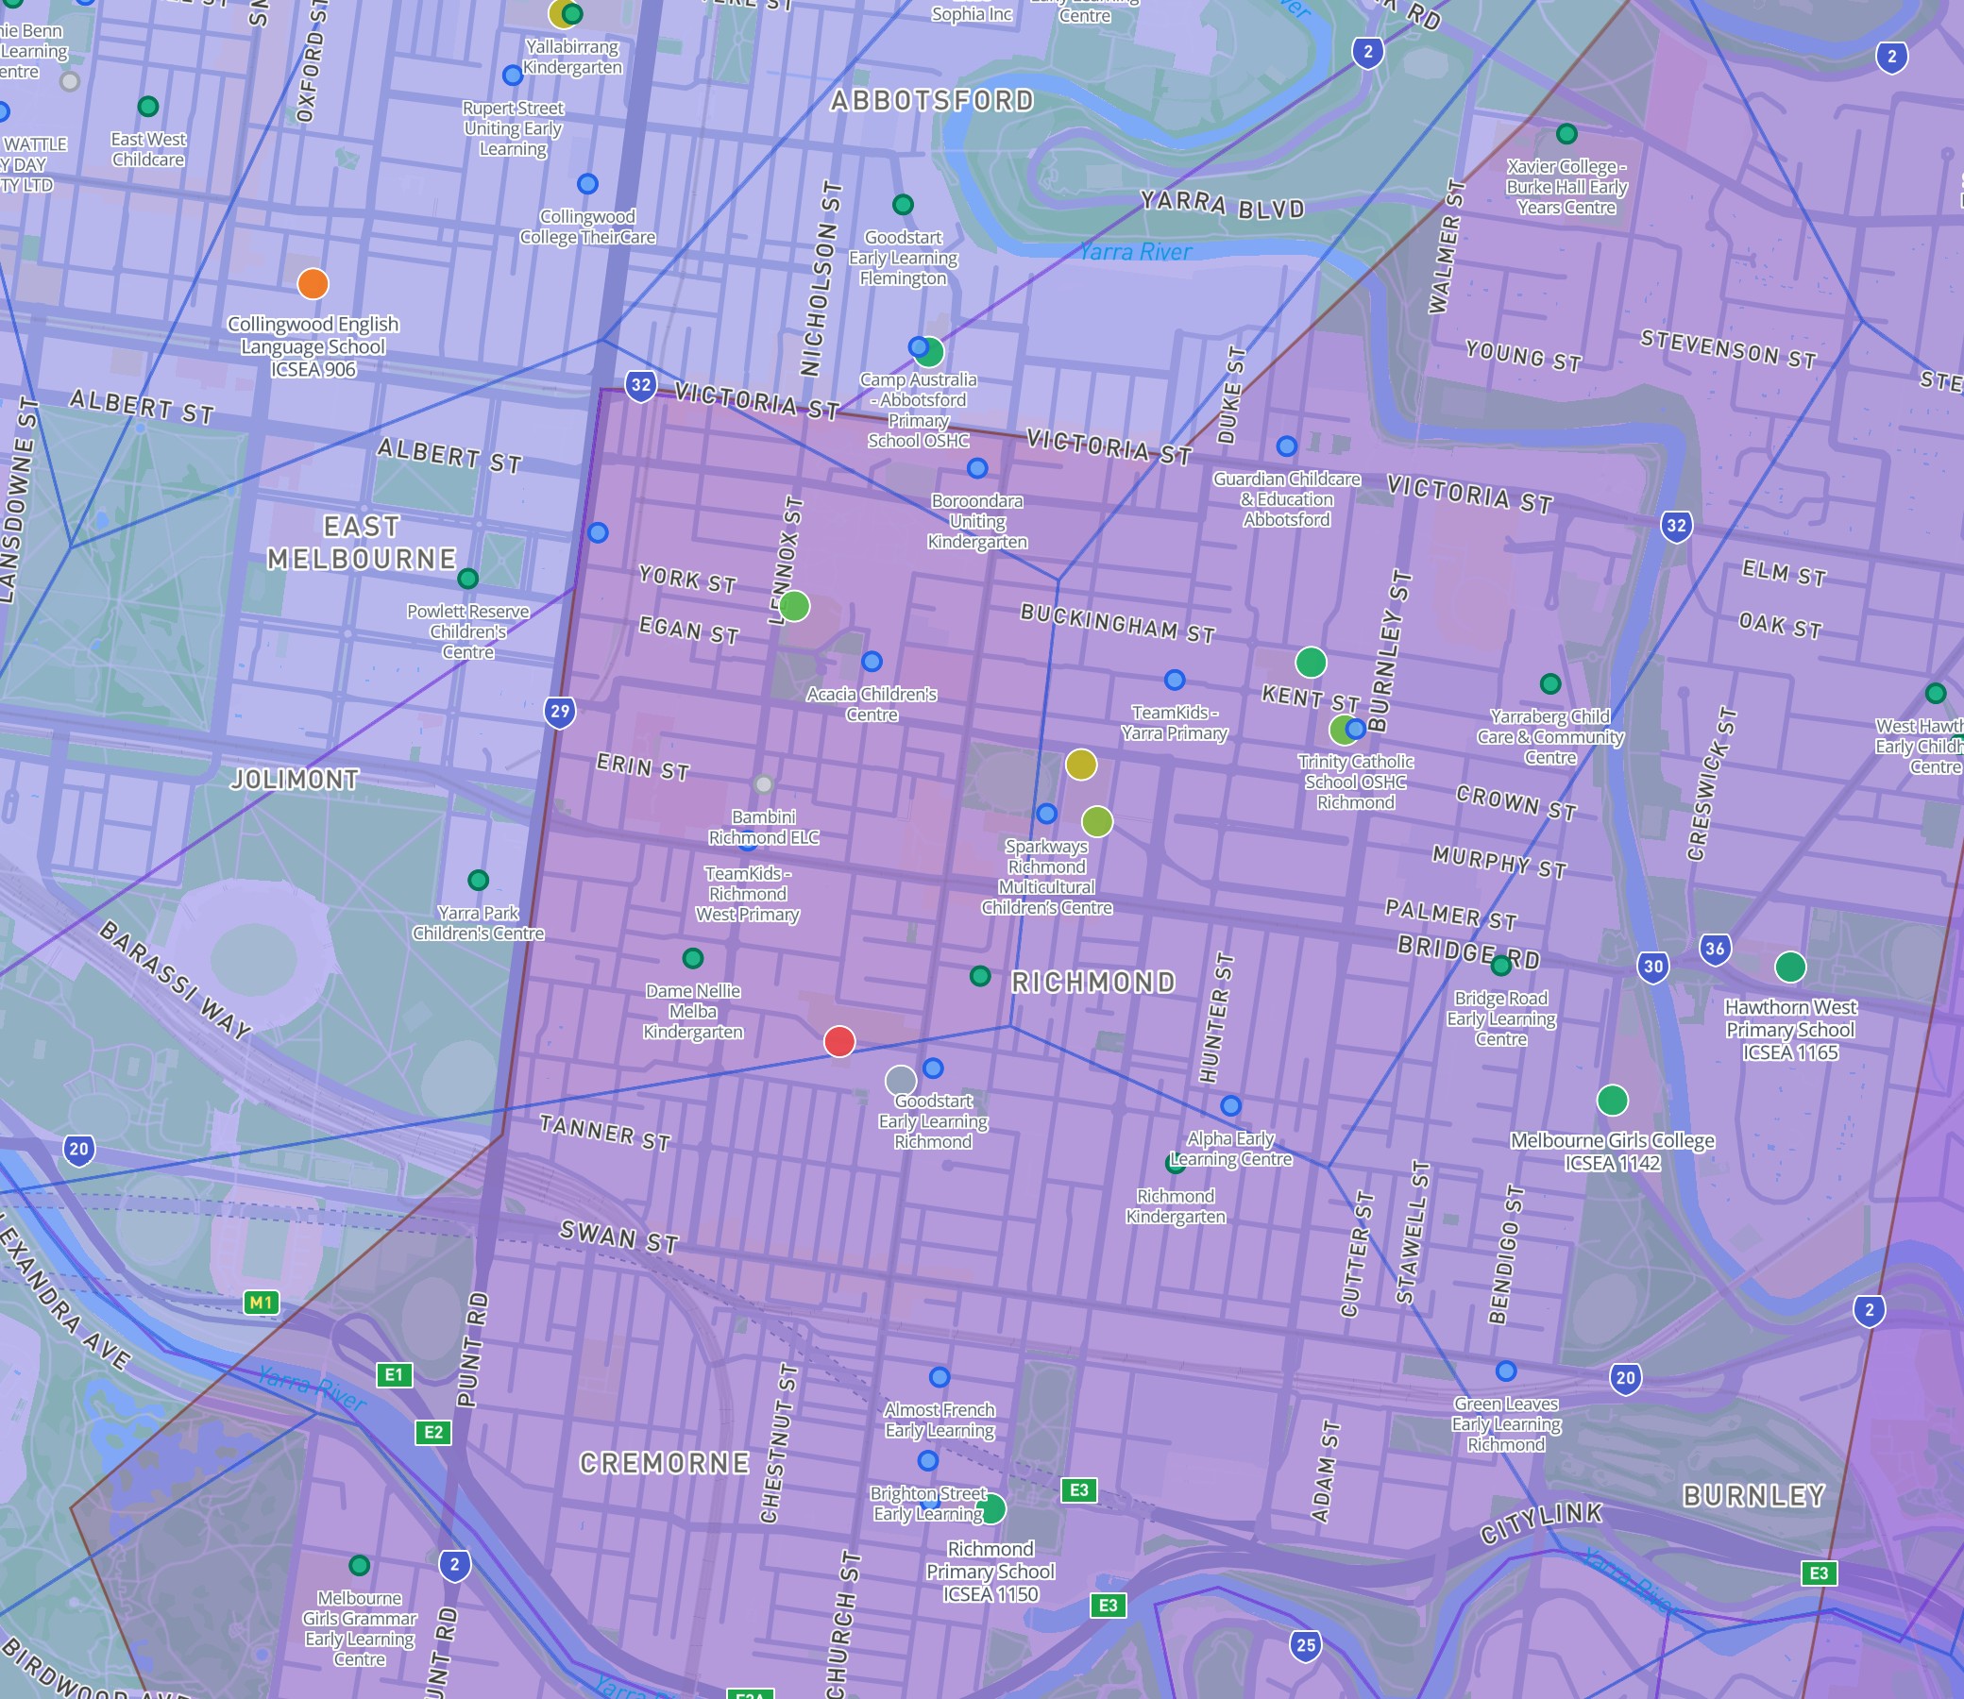The height and width of the screenshot is (1699, 1964).
Task: Click the YARRA BLVD street label
Action: point(1223,204)
